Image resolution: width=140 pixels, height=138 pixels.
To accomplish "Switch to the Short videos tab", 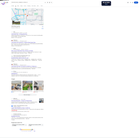I will click(34, 6).
